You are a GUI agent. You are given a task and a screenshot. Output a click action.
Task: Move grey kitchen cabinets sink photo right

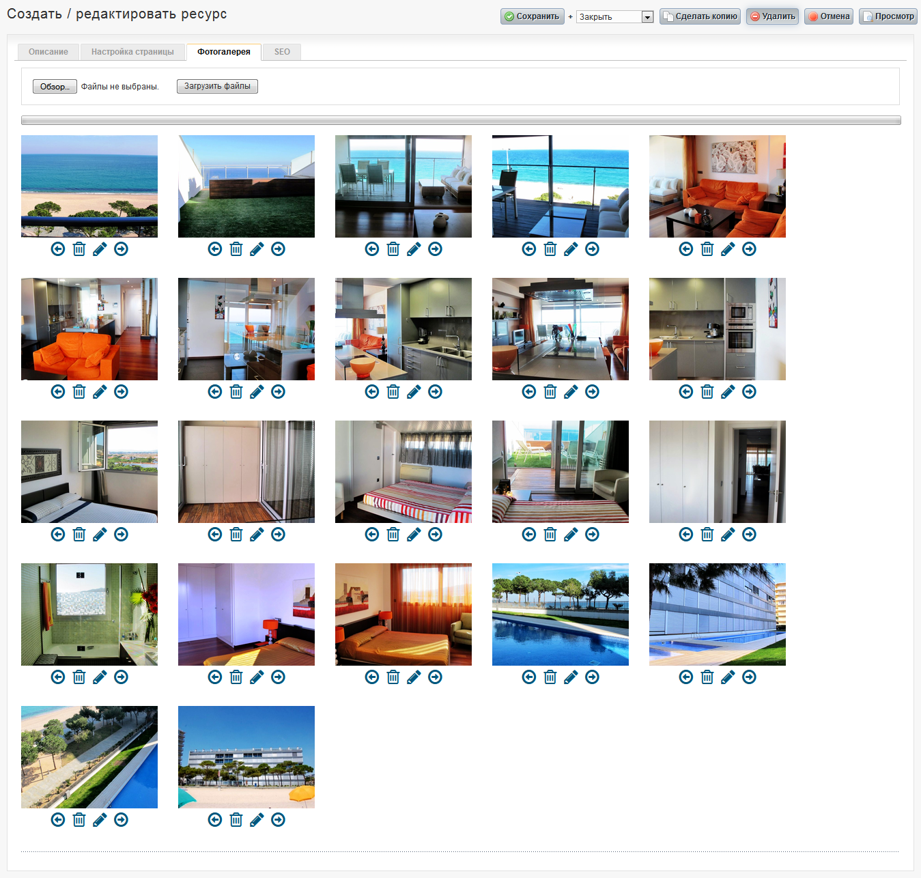[435, 392]
